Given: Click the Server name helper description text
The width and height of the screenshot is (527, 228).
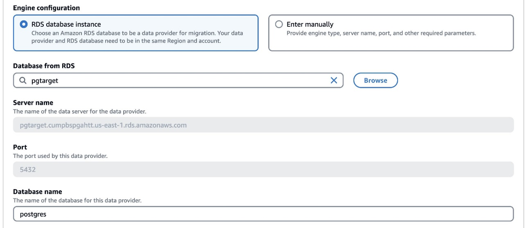Looking at the screenshot, I should coord(79,111).
